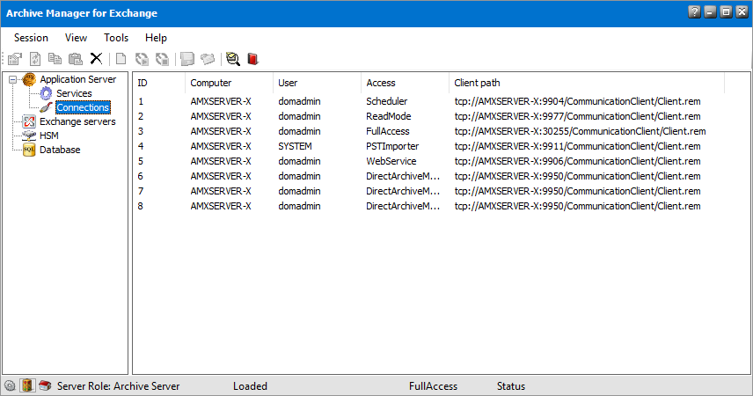Viewport: 753px width, 396px height.
Task: Select HSM in the tree
Action: (x=49, y=136)
